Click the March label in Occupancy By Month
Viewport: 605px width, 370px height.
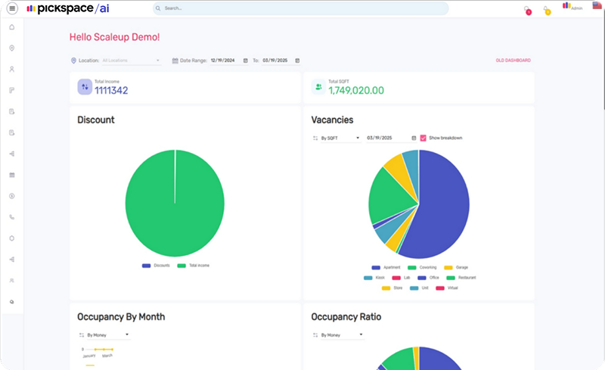point(107,356)
